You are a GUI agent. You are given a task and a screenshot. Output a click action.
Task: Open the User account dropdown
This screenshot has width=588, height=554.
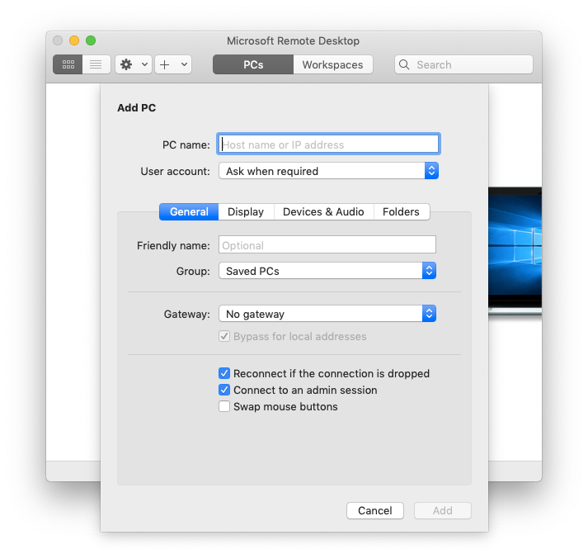pyautogui.click(x=328, y=171)
